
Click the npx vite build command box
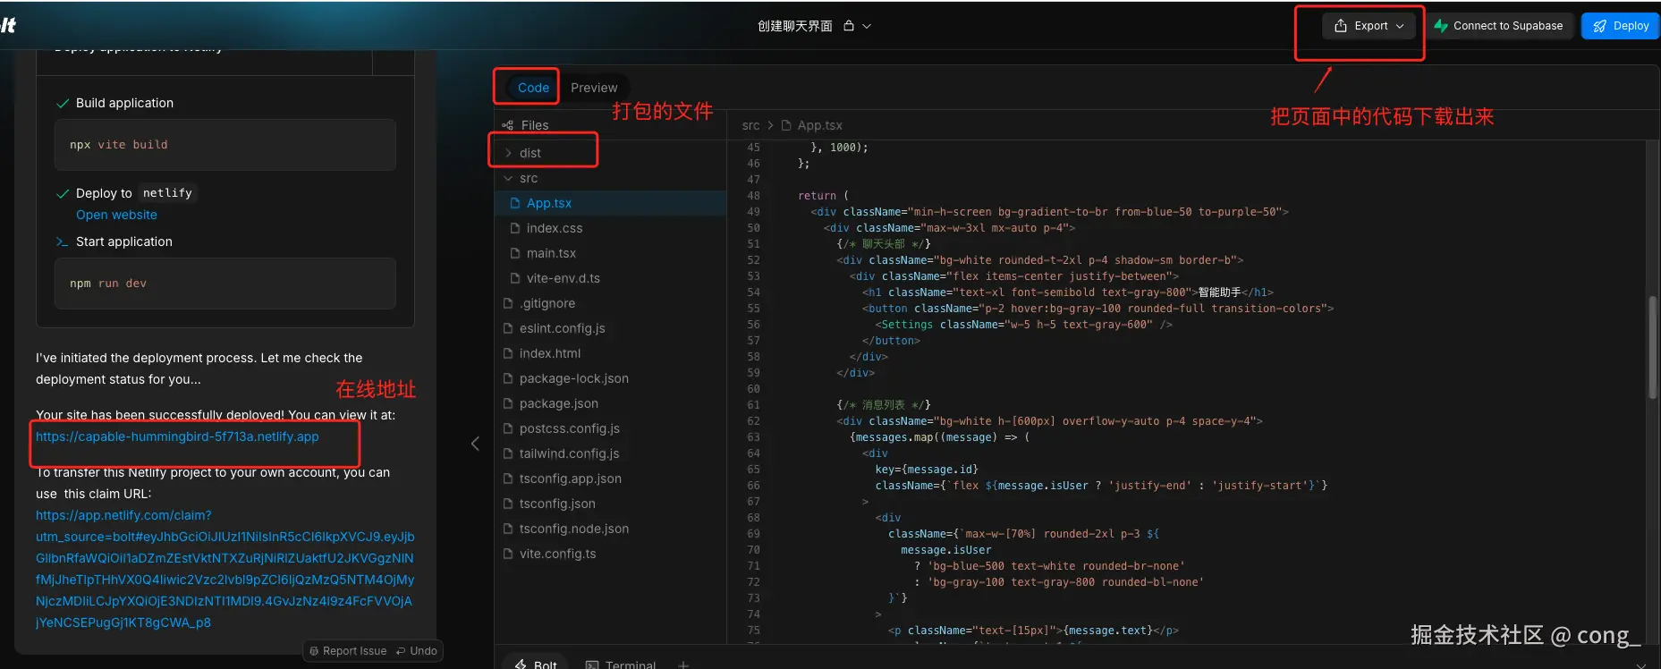pos(225,145)
